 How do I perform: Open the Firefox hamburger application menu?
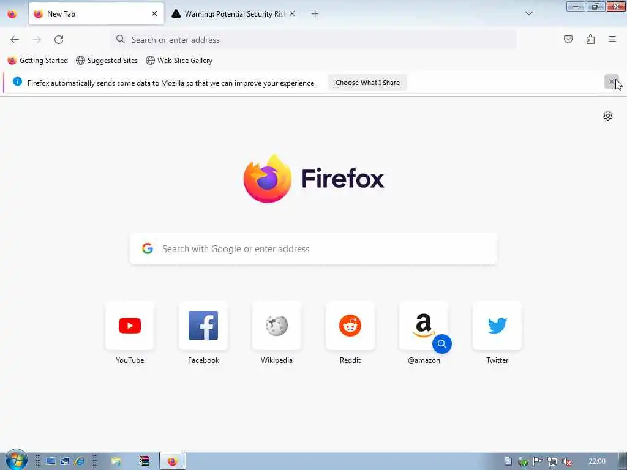[x=612, y=39]
